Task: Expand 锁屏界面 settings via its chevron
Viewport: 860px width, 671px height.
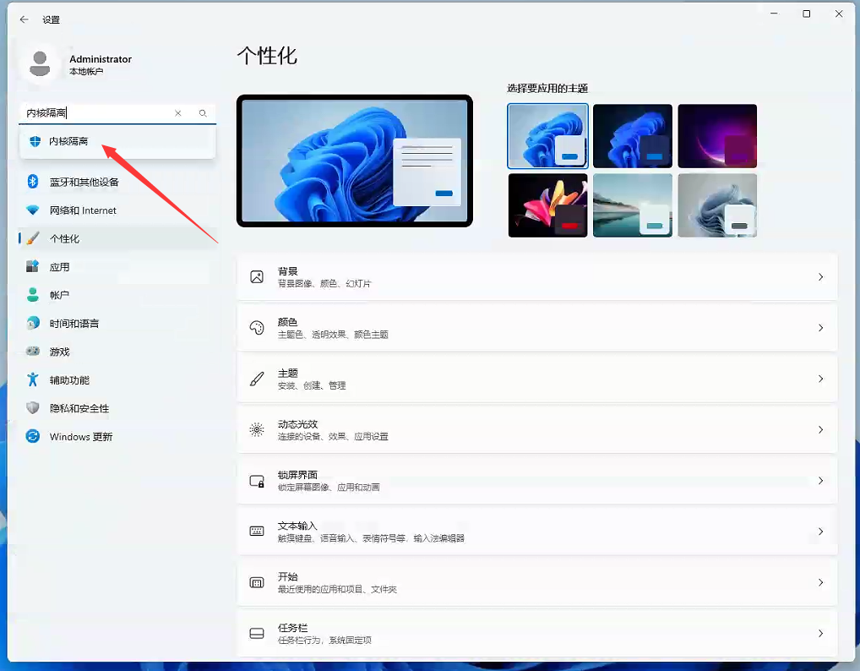Action: pos(820,481)
